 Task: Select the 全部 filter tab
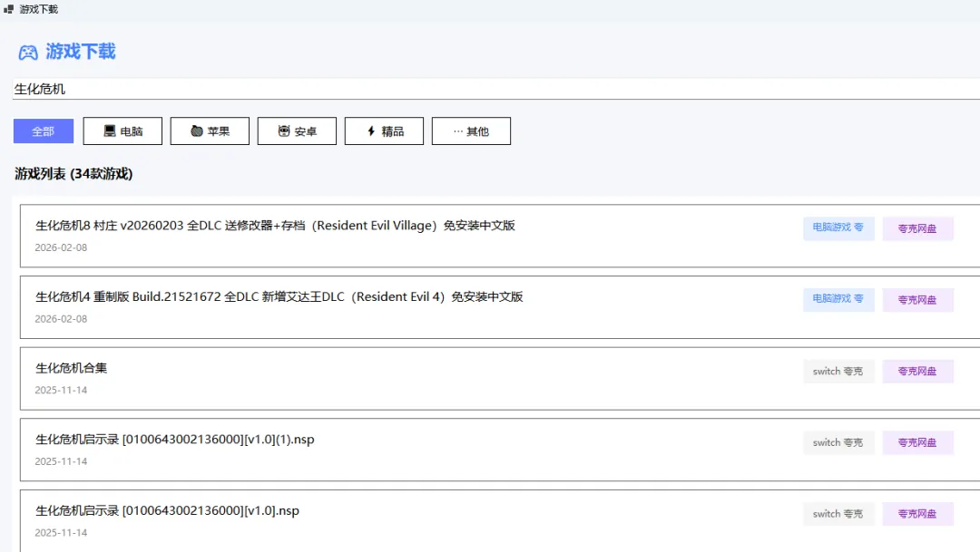(44, 131)
